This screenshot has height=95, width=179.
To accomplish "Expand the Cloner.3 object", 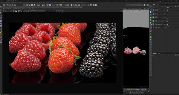I will tap(153, 16).
